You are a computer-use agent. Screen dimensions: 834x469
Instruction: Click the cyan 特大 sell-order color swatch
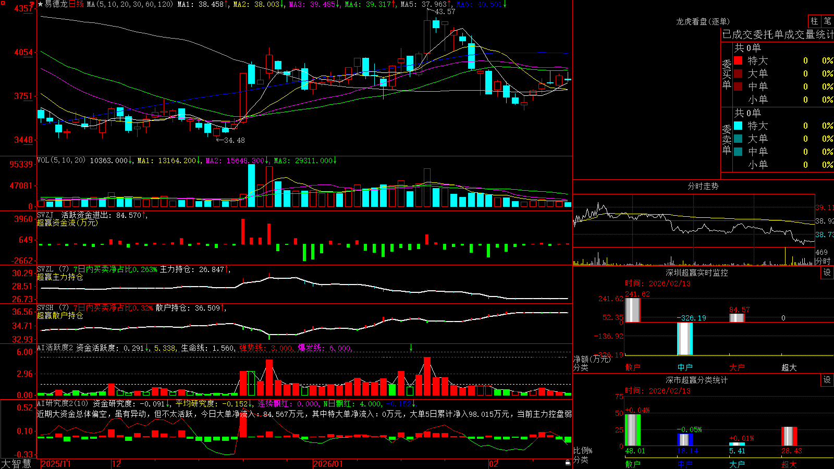pyautogui.click(x=738, y=126)
